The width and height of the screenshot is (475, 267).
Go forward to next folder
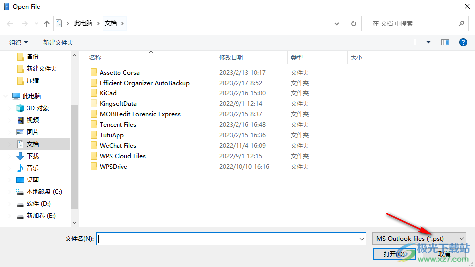pyautogui.click(x=25, y=23)
